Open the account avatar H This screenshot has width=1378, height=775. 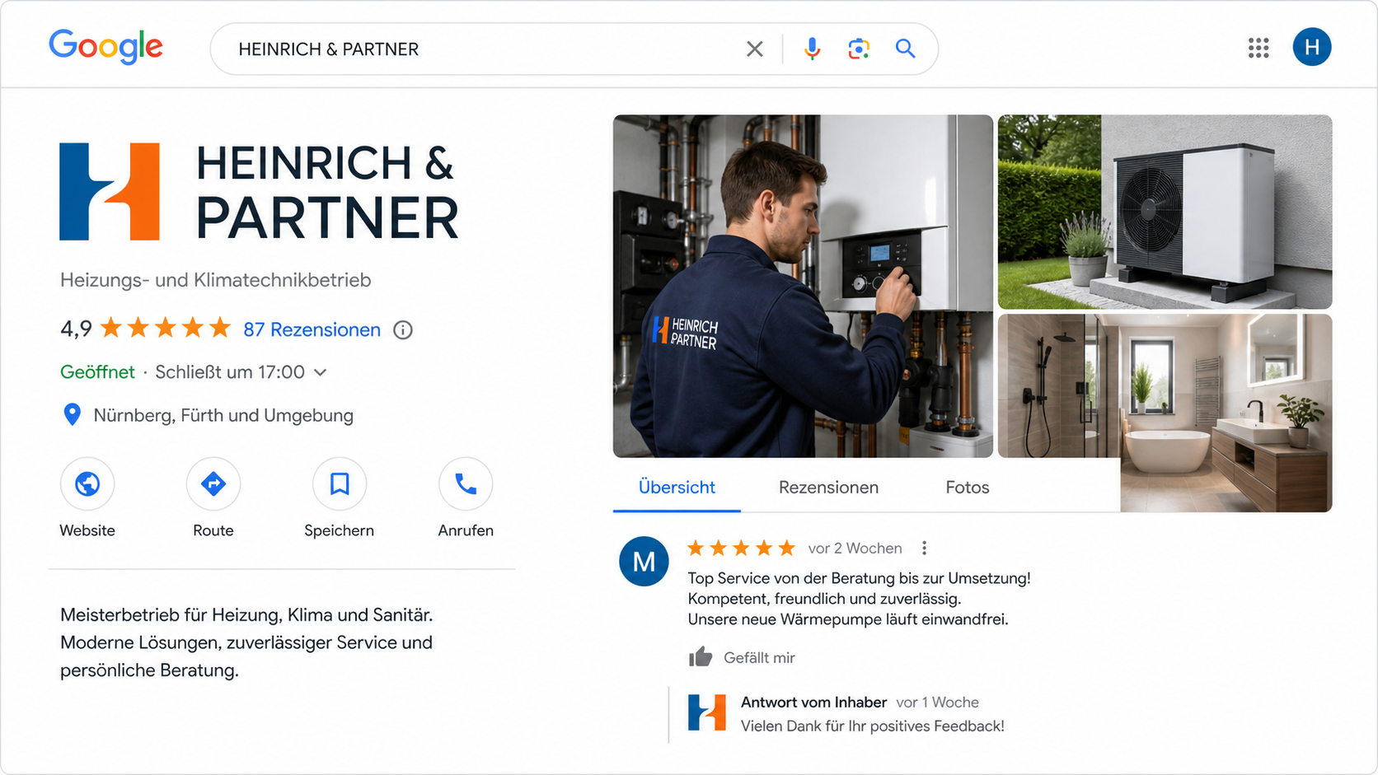pos(1311,47)
